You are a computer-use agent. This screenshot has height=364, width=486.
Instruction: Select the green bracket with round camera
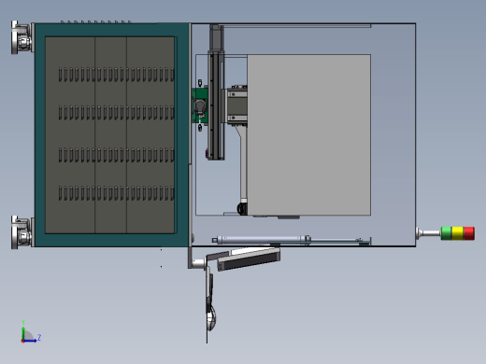click(x=200, y=105)
